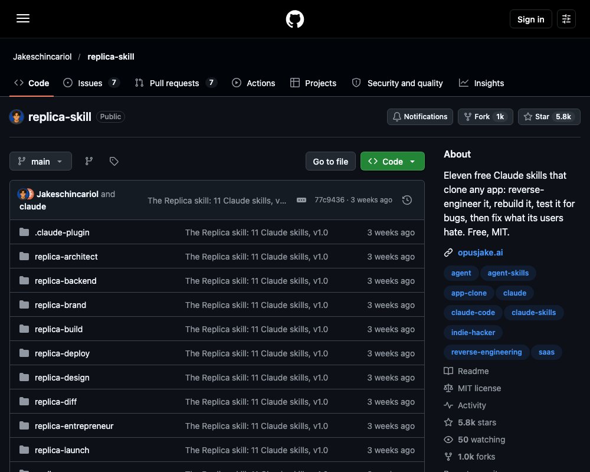The image size is (590, 472).
Task: Click the contributor avatars in commit header
Action: (x=25, y=194)
